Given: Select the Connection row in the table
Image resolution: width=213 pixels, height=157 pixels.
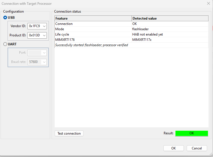Looking at the screenshot, I should 93,24.
